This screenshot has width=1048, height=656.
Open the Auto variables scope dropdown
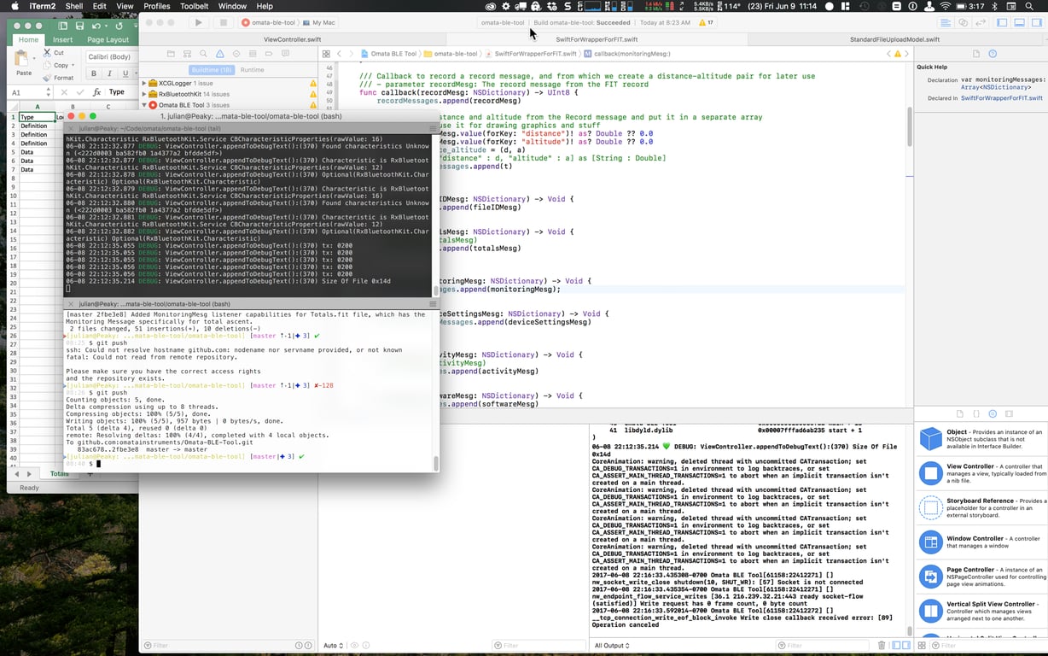tap(334, 646)
